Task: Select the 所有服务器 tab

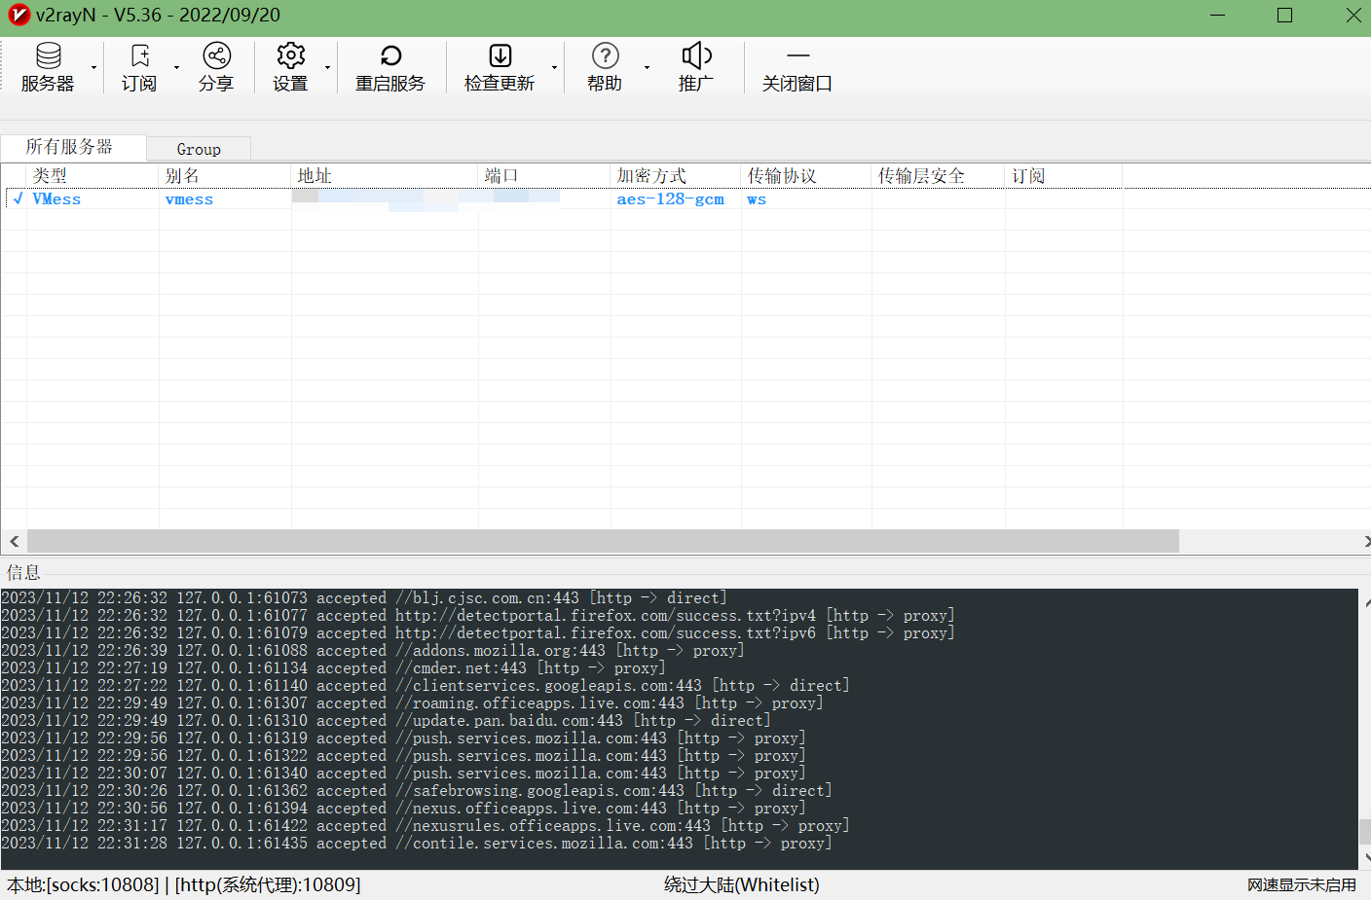Action: (x=69, y=147)
